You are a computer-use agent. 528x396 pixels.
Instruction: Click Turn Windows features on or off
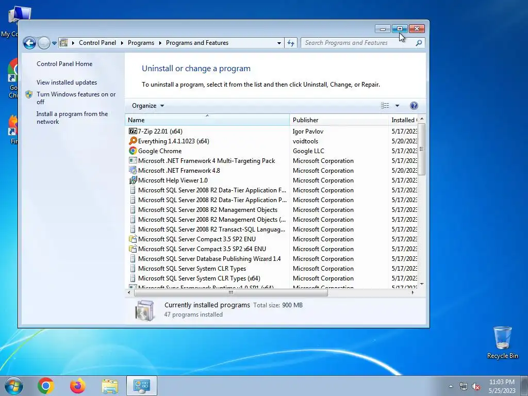coord(76,98)
